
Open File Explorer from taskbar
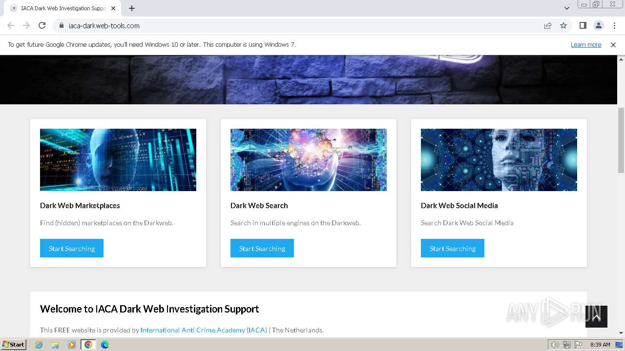55,345
